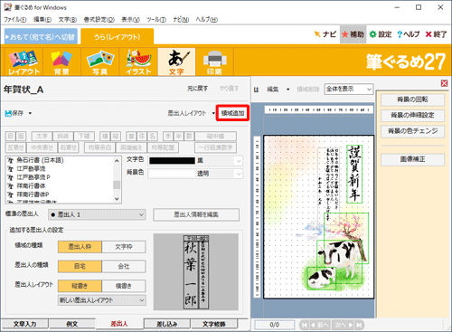Click the 0/0 page number field

click(x=275, y=325)
